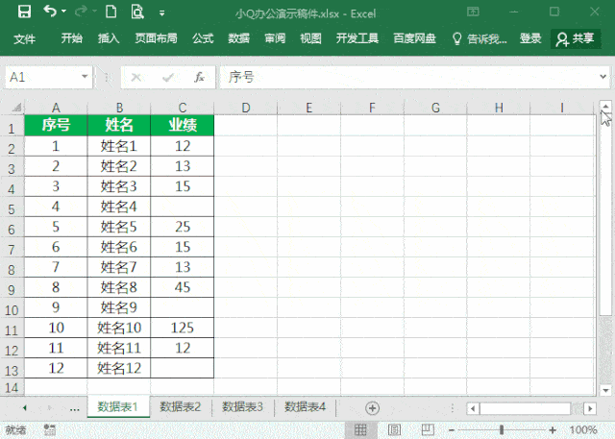The width and height of the screenshot is (615, 439).
Task: Switch to sheet tab 数据表1
Action: pyautogui.click(x=117, y=407)
